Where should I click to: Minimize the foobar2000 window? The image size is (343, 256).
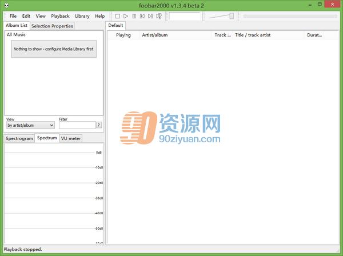[310, 5]
